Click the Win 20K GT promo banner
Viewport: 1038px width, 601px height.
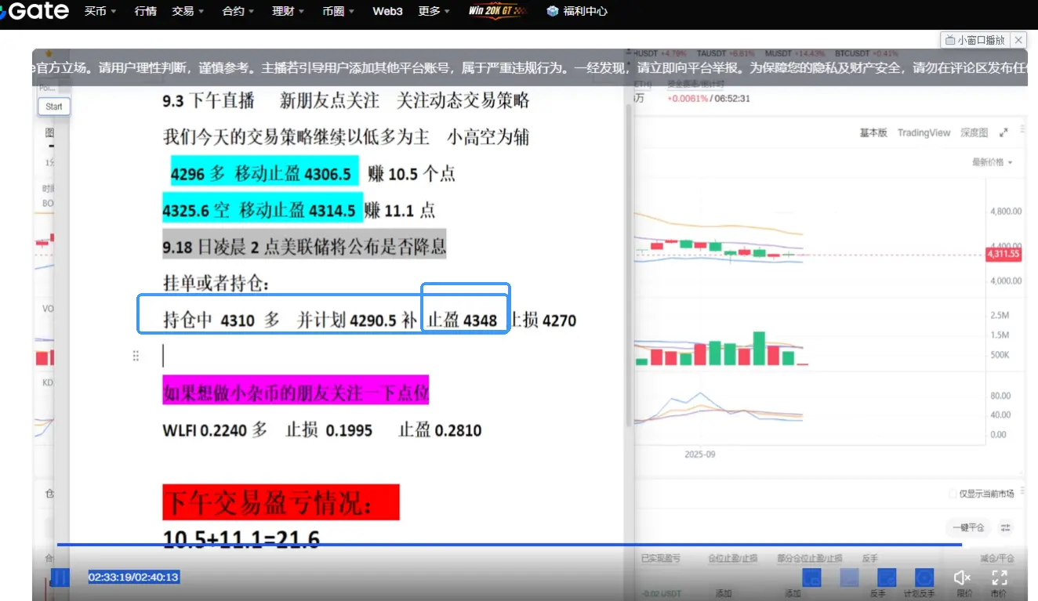(x=498, y=11)
